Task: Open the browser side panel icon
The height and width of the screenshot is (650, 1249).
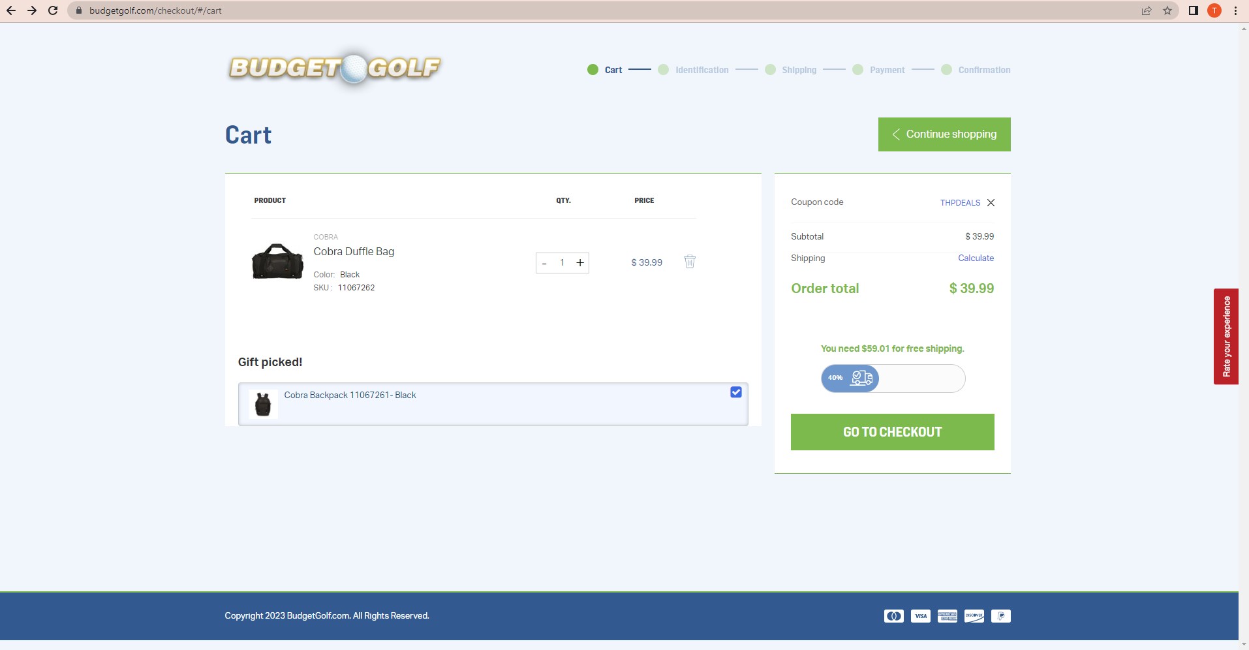Action: pos(1194,10)
